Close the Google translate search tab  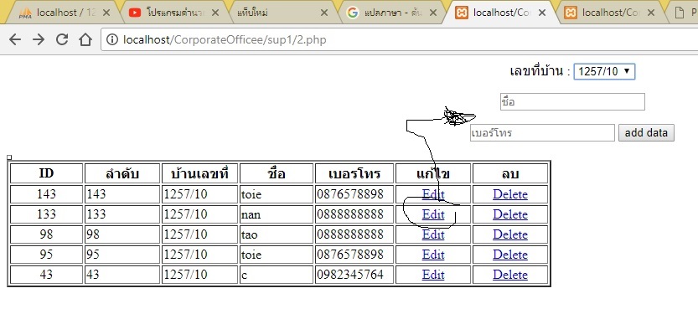(x=433, y=13)
